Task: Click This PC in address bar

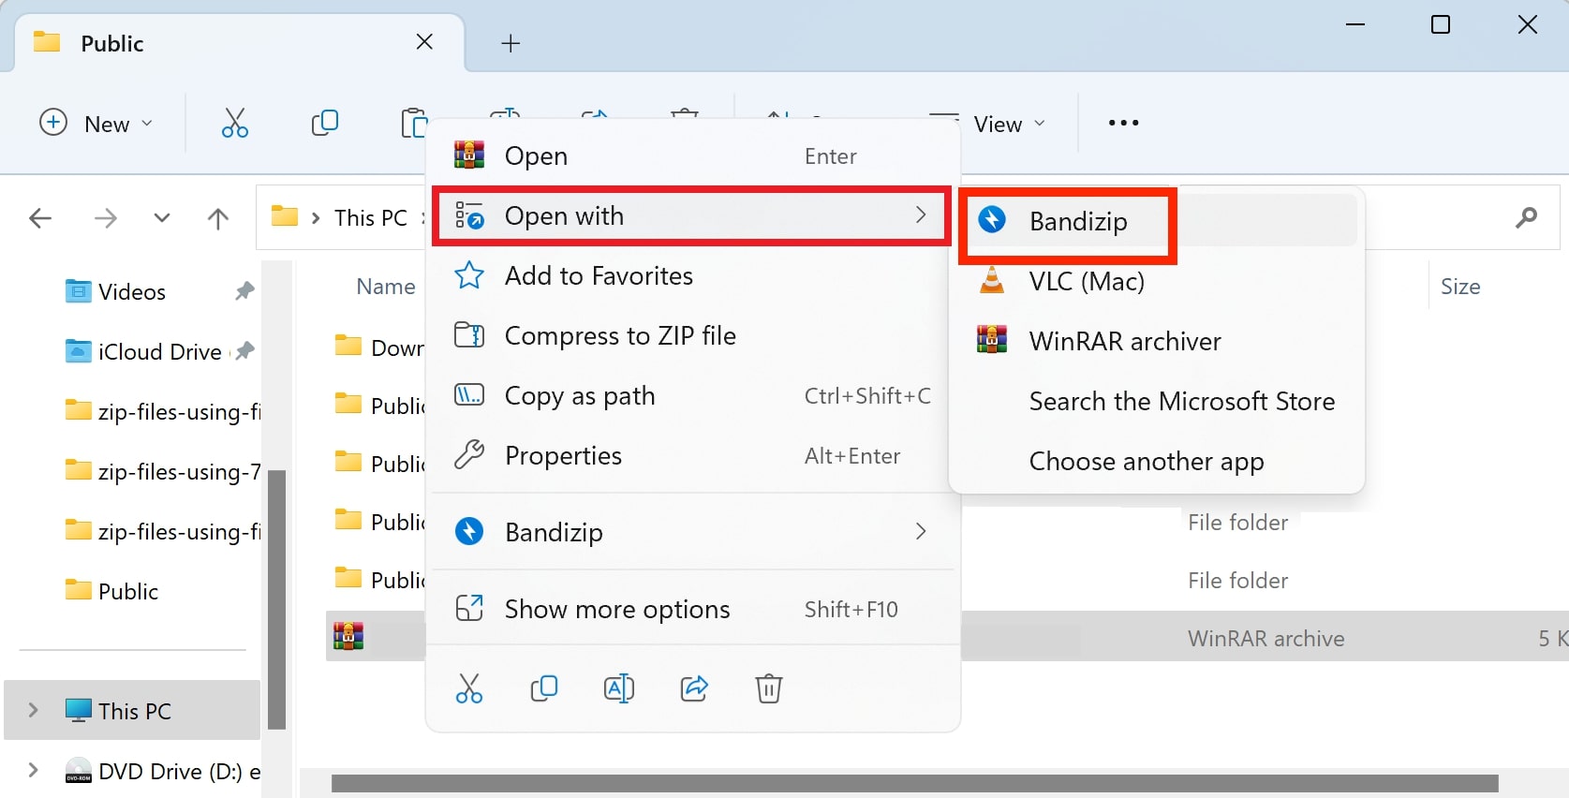Action: click(x=371, y=218)
